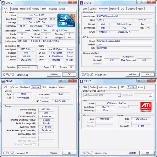Go to About tab in the Memory window

[62, 87]
